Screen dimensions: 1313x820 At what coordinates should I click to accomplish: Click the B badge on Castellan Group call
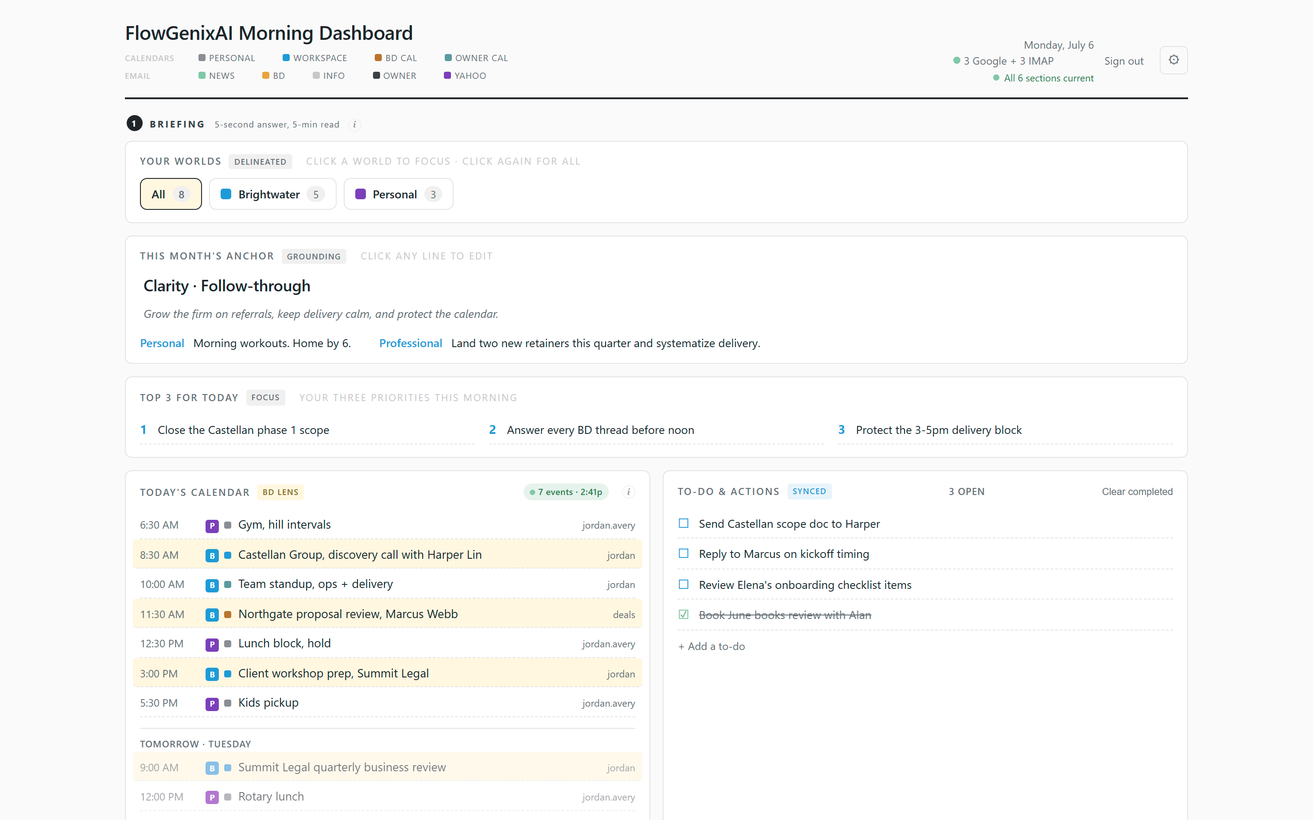point(212,555)
